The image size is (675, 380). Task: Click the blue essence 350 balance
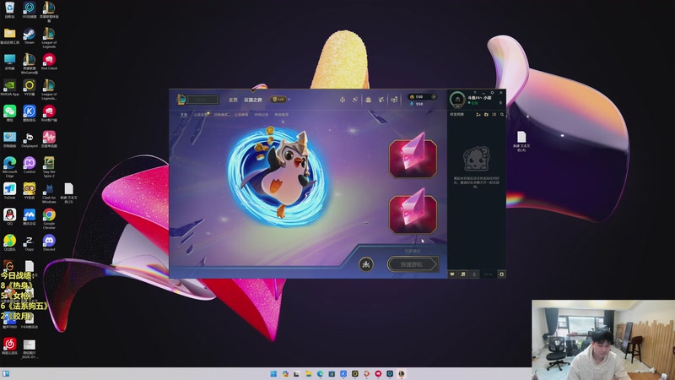416,104
